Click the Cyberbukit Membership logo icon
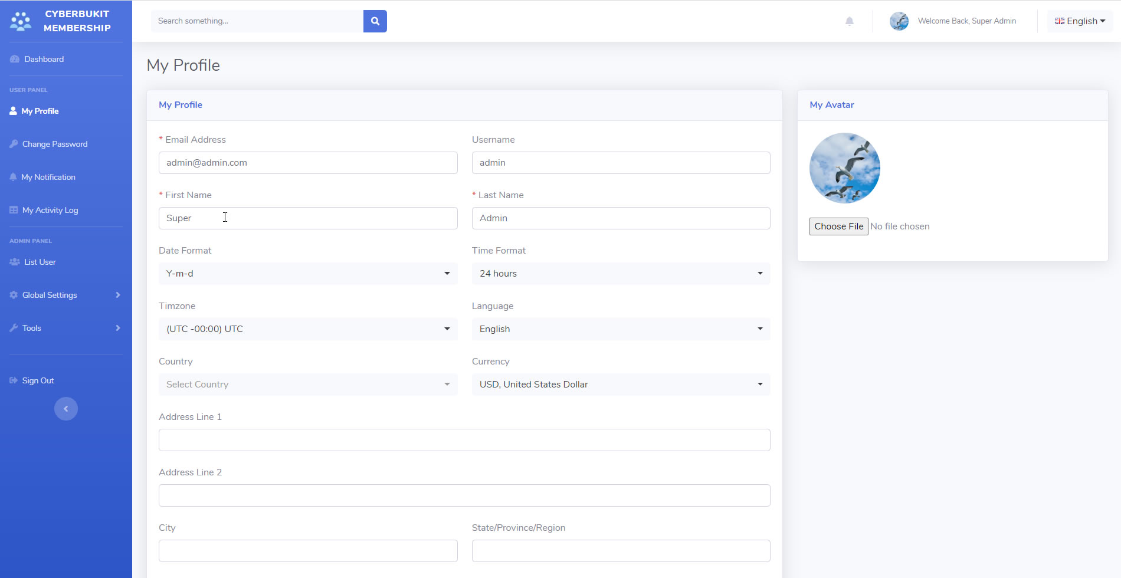The image size is (1121, 578). [21, 21]
